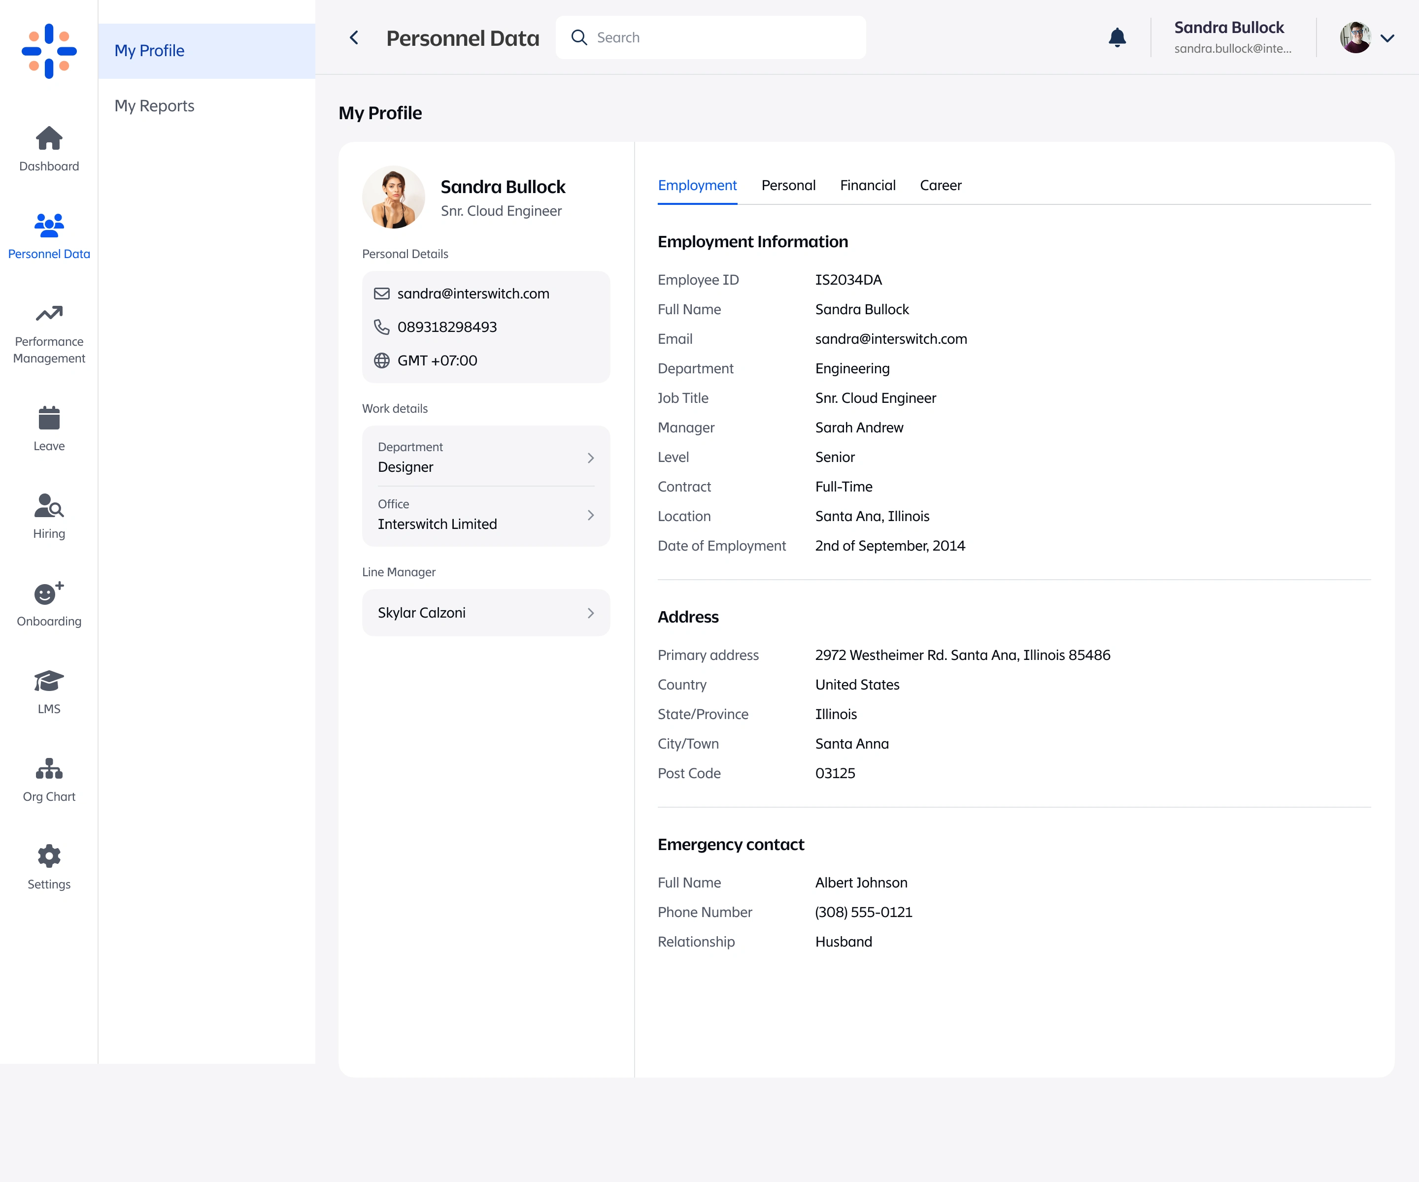Open the Dashboard home icon
1419x1182 pixels.
coord(49,139)
